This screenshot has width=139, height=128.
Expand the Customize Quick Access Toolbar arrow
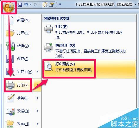[60, 5]
